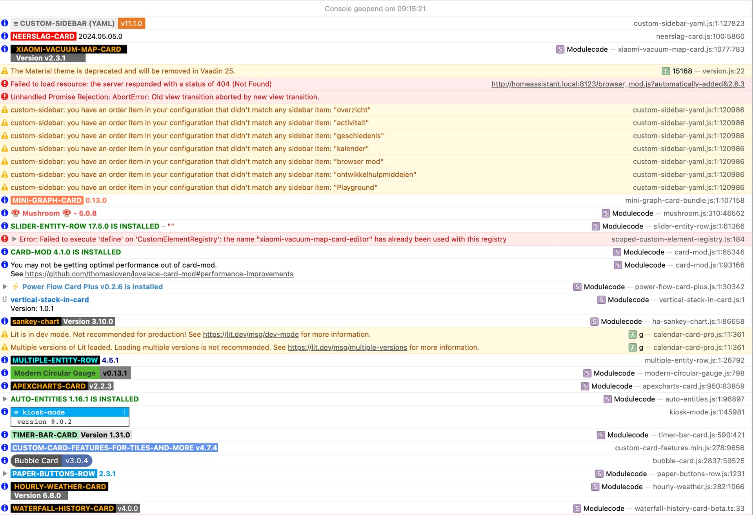Click the group icon beside vertical-stack-in-card
The height and width of the screenshot is (515, 753).
[x=5, y=299]
